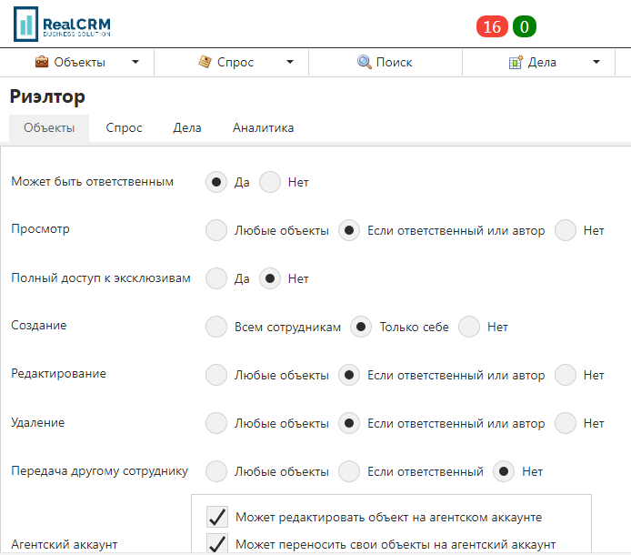
Task: Click the briefcase icon next to Объекты
Action: point(42,62)
